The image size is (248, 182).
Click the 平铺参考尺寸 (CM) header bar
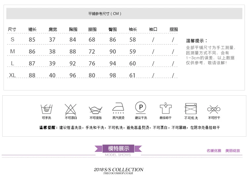coord(124,14)
